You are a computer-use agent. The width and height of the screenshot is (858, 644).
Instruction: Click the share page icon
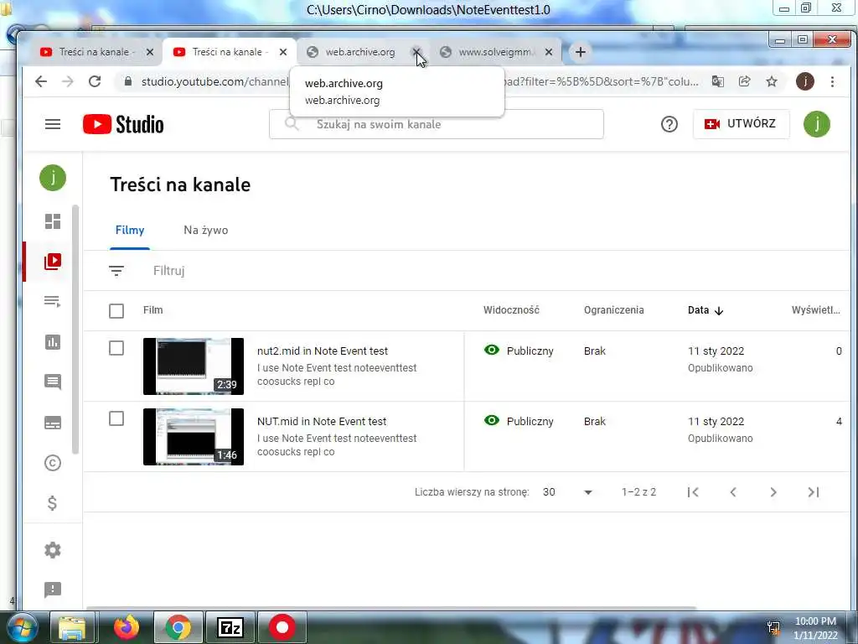(x=744, y=81)
